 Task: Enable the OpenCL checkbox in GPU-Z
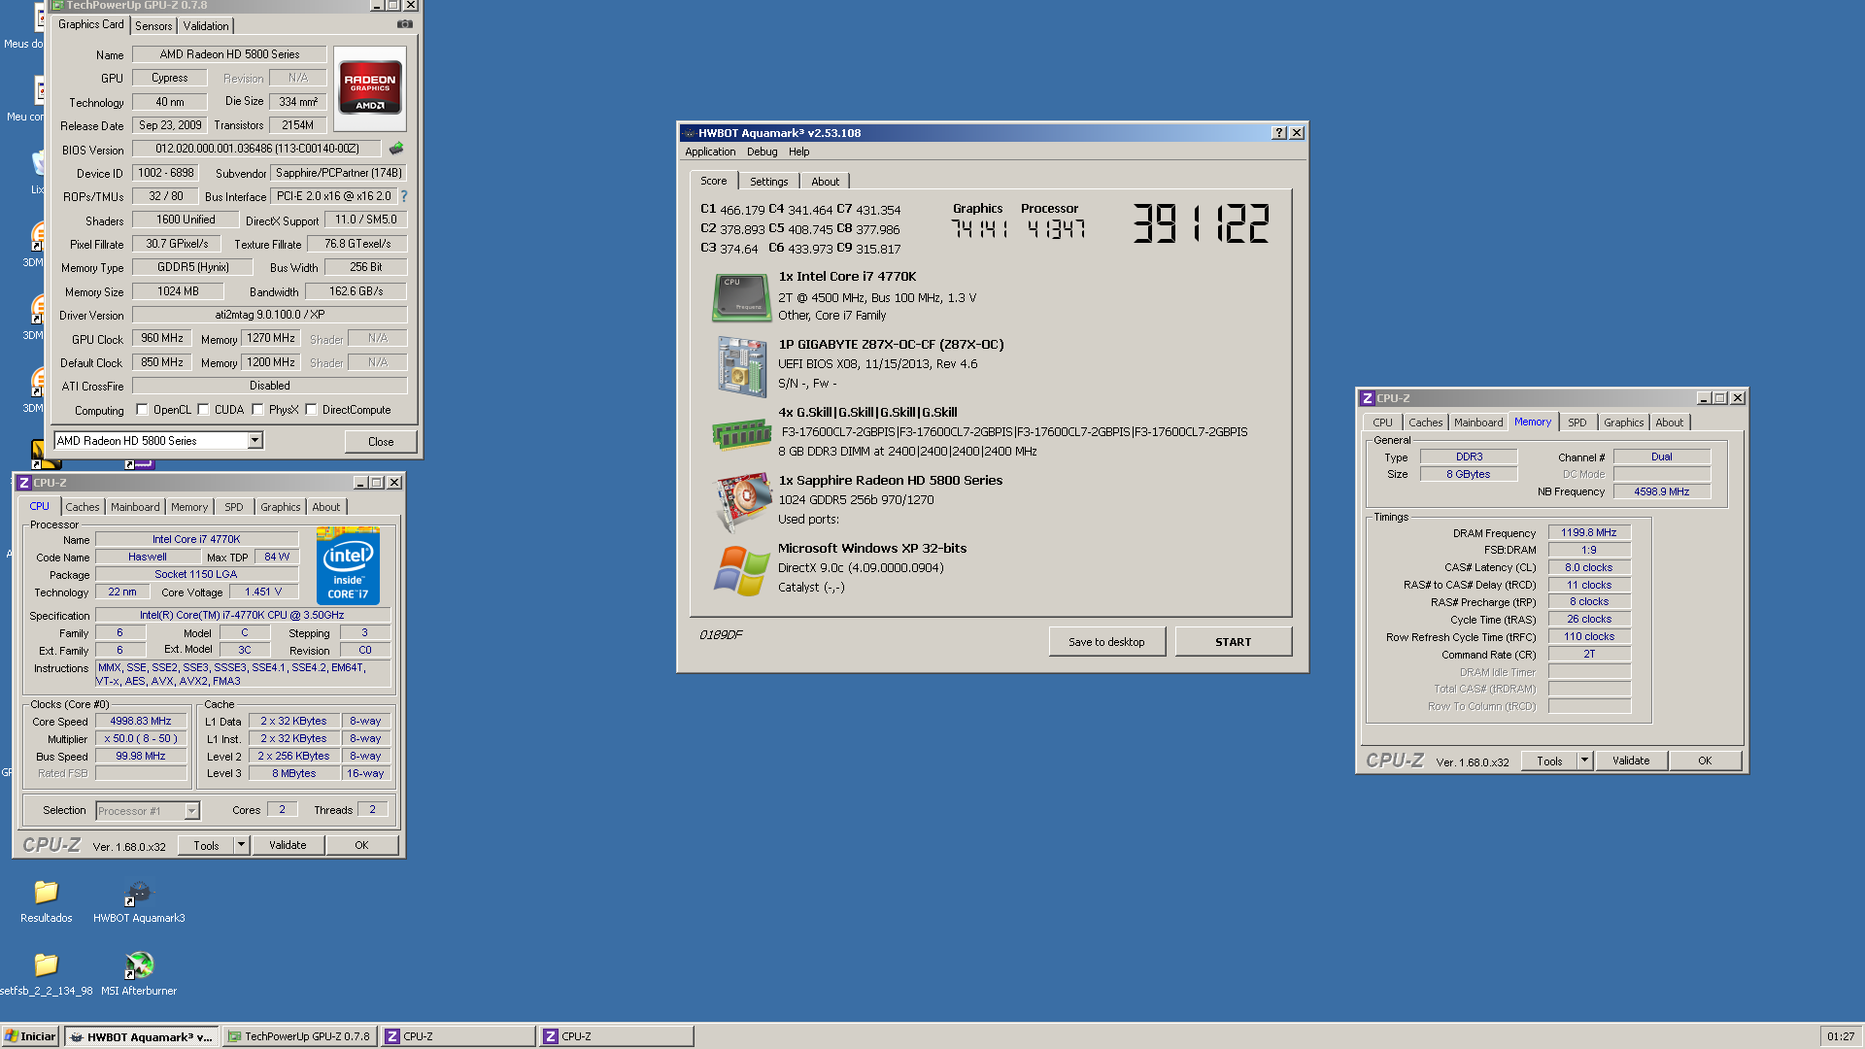click(x=143, y=410)
